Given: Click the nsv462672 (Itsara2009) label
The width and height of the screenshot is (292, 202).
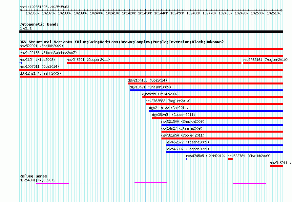Looking at the screenshot, I should (187, 142).
